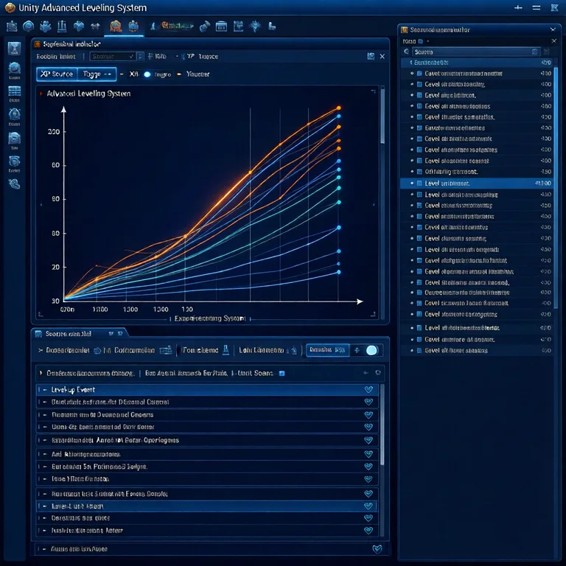Image resolution: width=566 pixels, height=566 pixels.
Task: Toggle the XP radio dot next to 'Ingro'
Action: point(147,74)
